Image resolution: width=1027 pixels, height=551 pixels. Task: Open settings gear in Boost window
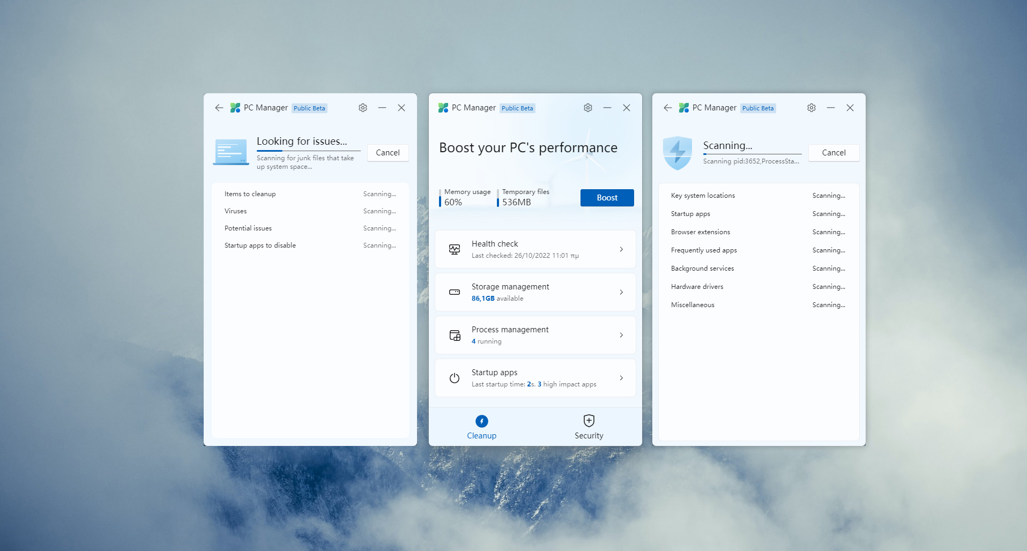(x=587, y=108)
